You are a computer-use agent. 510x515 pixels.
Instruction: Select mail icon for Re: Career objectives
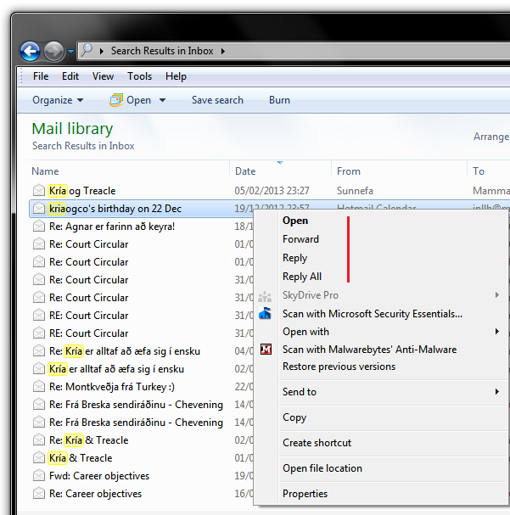(x=39, y=493)
